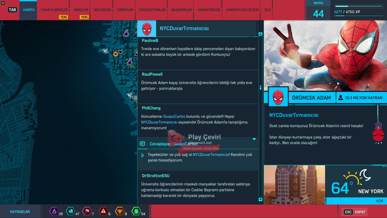
Task: Select the orange challenge token icon
Action: [x=120, y=211]
